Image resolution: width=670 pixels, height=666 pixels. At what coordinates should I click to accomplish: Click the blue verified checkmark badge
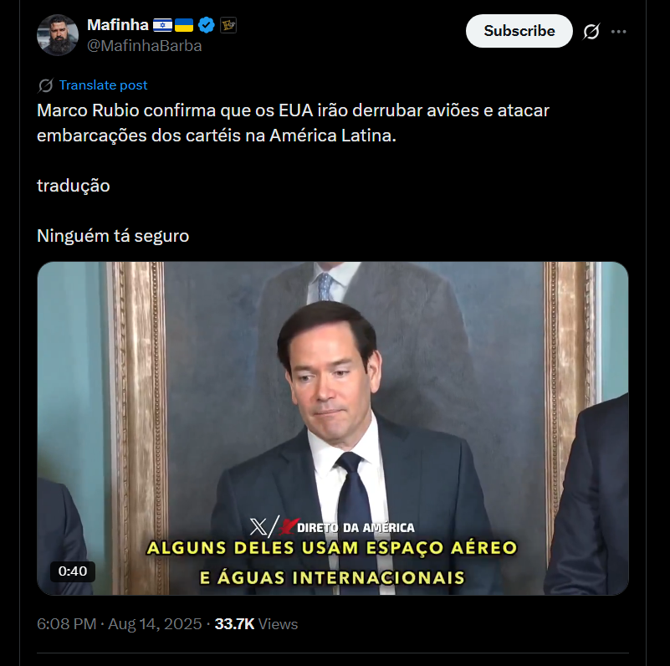click(x=207, y=25)
